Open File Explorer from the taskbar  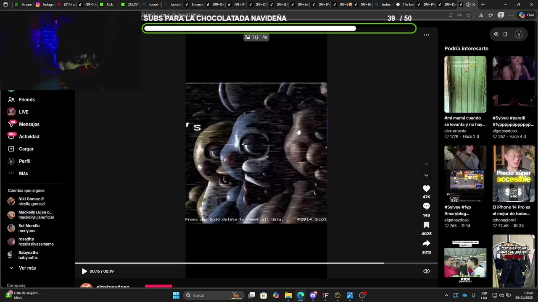(288, 295)
